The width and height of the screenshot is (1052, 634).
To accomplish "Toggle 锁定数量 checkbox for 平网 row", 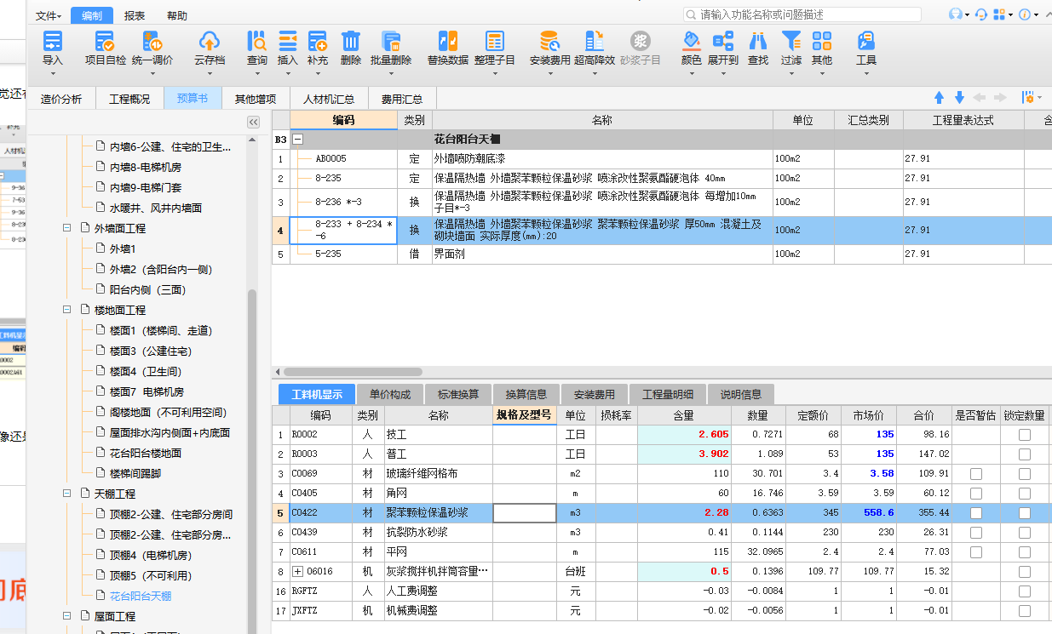I will click(x=1024, y=552).
